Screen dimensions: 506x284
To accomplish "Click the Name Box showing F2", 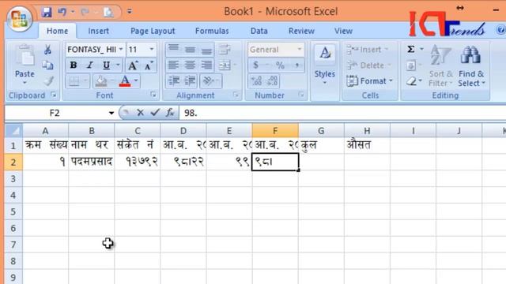I will pyautogui.click(x=55, y=113).
